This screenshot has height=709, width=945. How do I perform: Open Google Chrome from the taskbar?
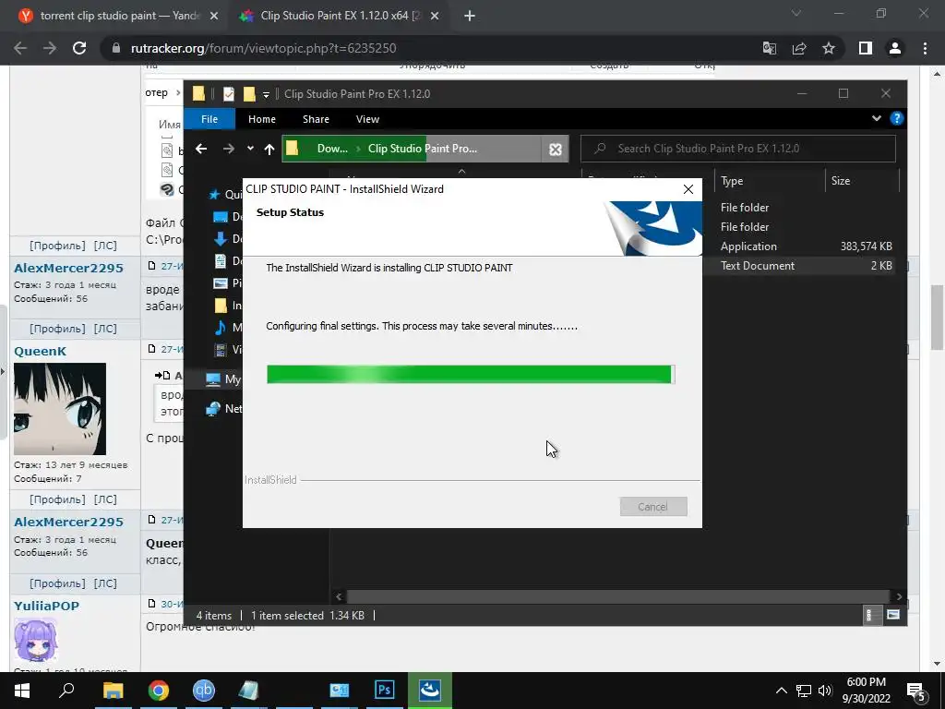[x=159, y=691]
